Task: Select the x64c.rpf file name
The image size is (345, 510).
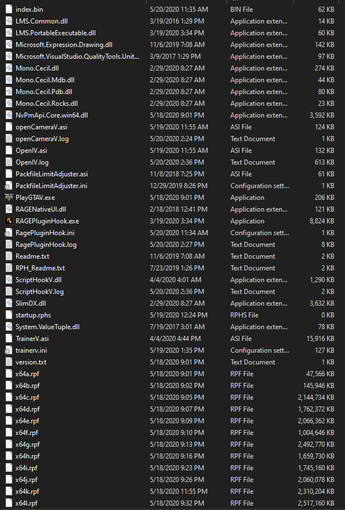Action: click(27, 397)
